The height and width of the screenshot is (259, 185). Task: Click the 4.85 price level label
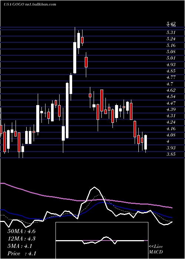point(171,71)
